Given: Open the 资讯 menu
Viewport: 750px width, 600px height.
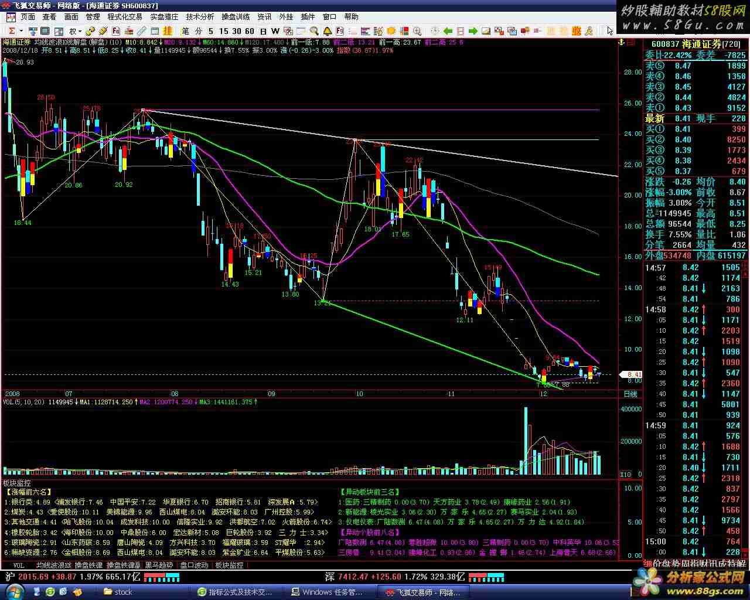Looking at the screenshot, I should tap(264, 17).
